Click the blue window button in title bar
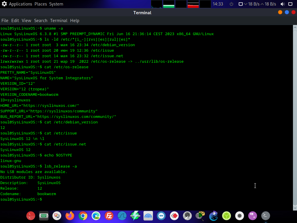Image resolution: width=297 pixels, height=223 pixels. [287, 12]
